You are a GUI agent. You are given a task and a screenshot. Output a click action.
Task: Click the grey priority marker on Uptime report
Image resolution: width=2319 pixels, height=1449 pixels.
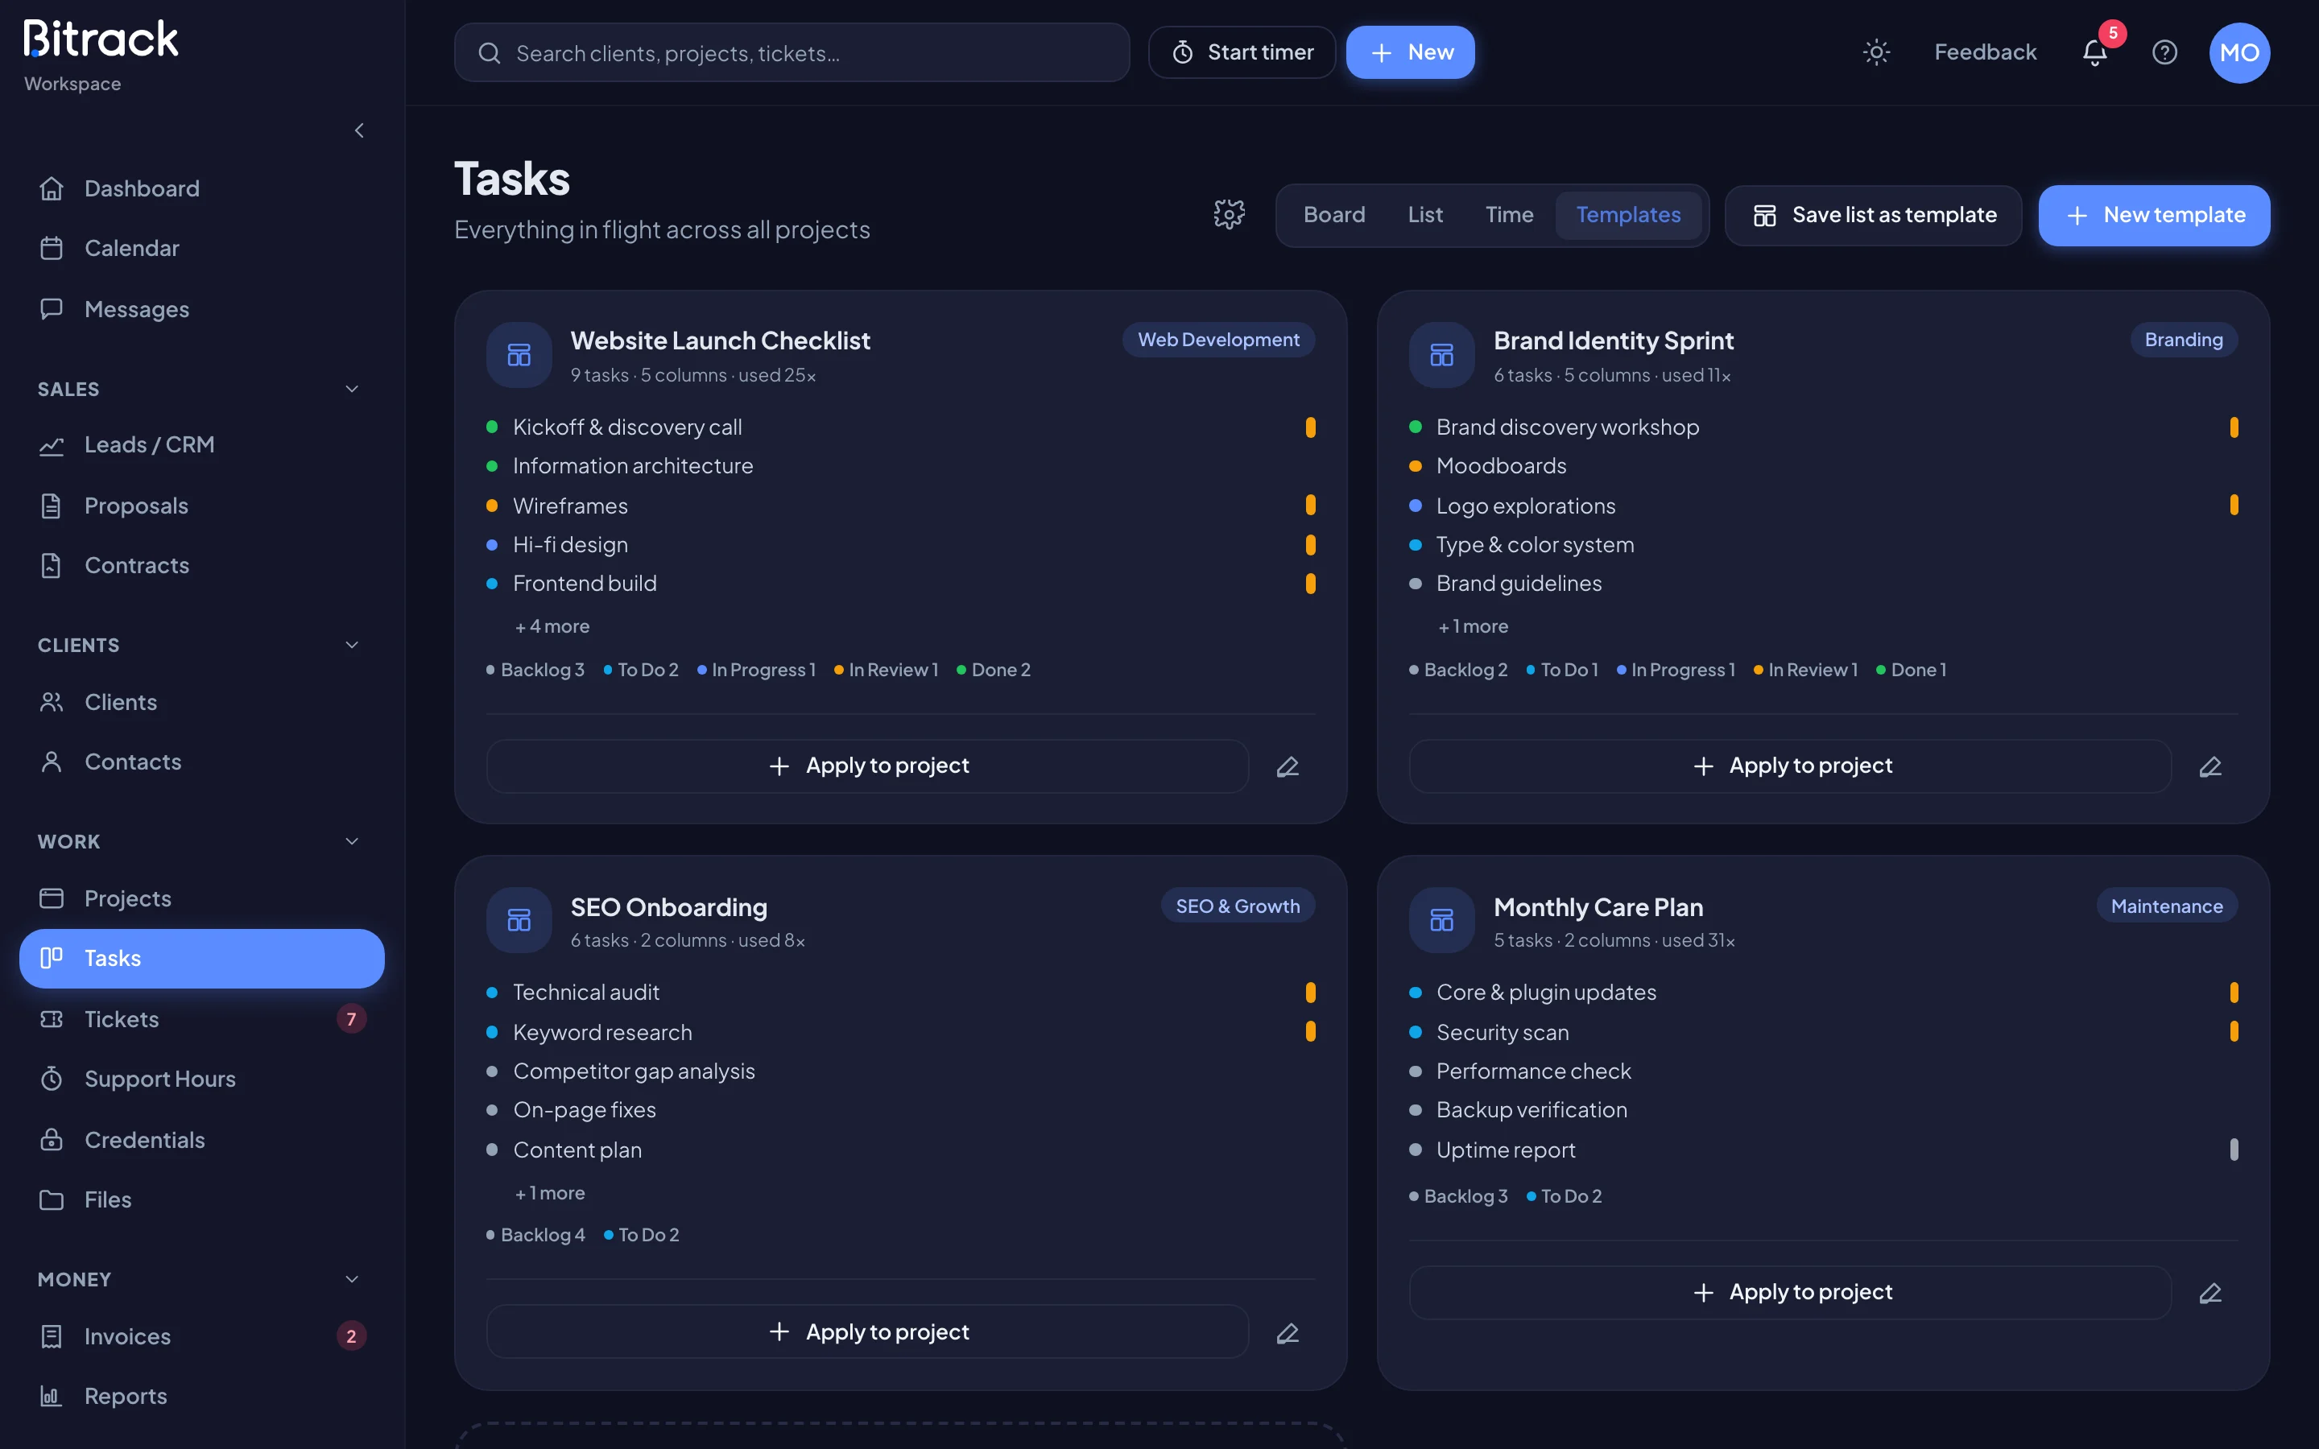(x=2233, y=1149)
